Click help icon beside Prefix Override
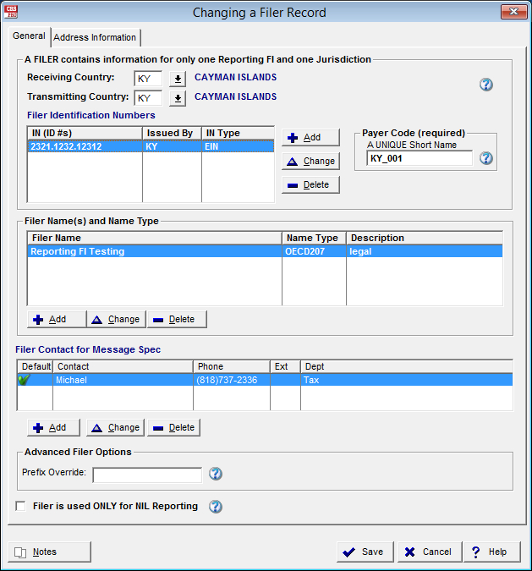The width and height of the screenshot is (532, 571). (x=215, y=474)
